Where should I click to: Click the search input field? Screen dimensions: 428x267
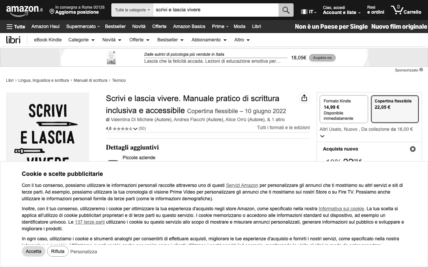(x=216, y=10)
